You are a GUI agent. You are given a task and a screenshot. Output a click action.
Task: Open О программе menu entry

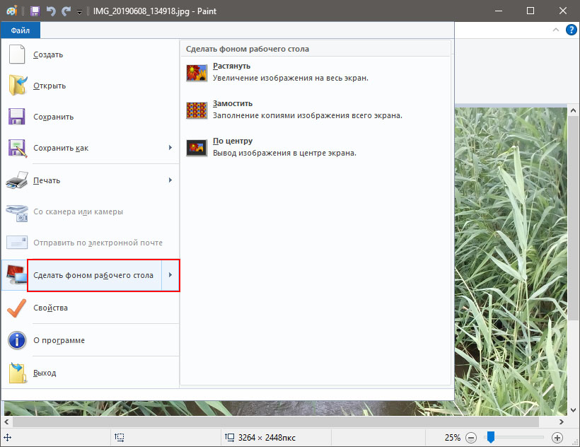point(91,340)
